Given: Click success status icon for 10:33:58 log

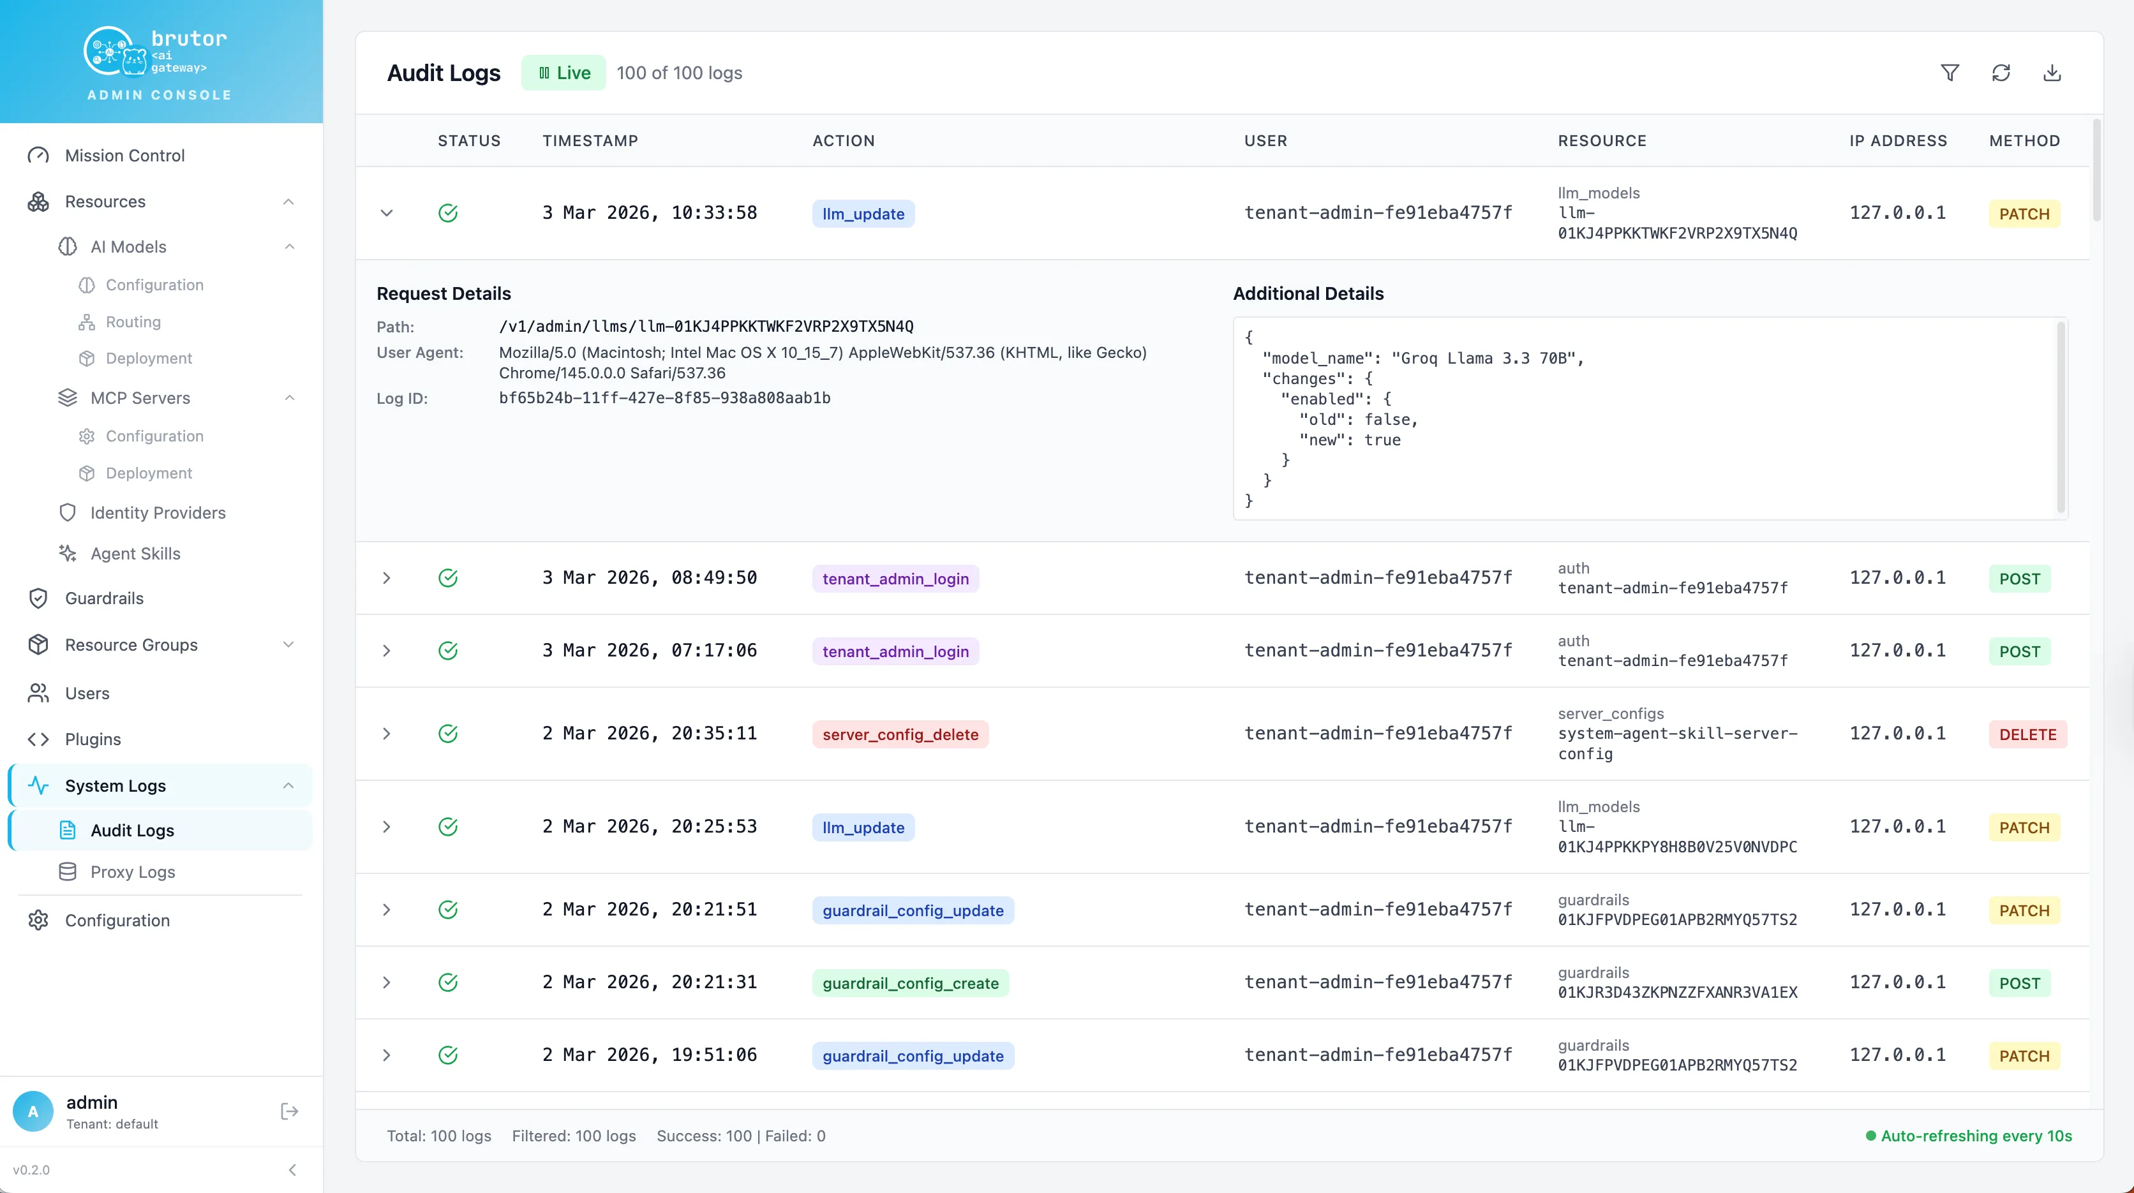Looking at the screenshot, I should point(448,214).
